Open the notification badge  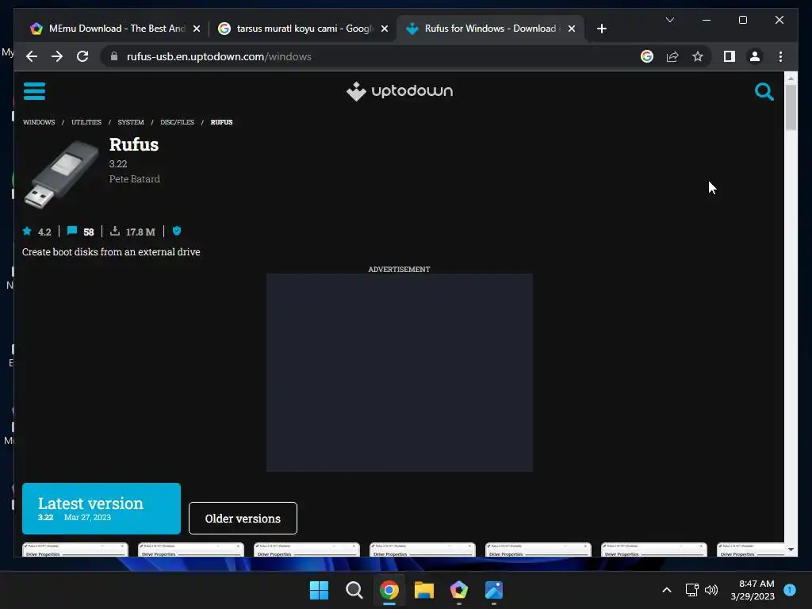(790, 590)
